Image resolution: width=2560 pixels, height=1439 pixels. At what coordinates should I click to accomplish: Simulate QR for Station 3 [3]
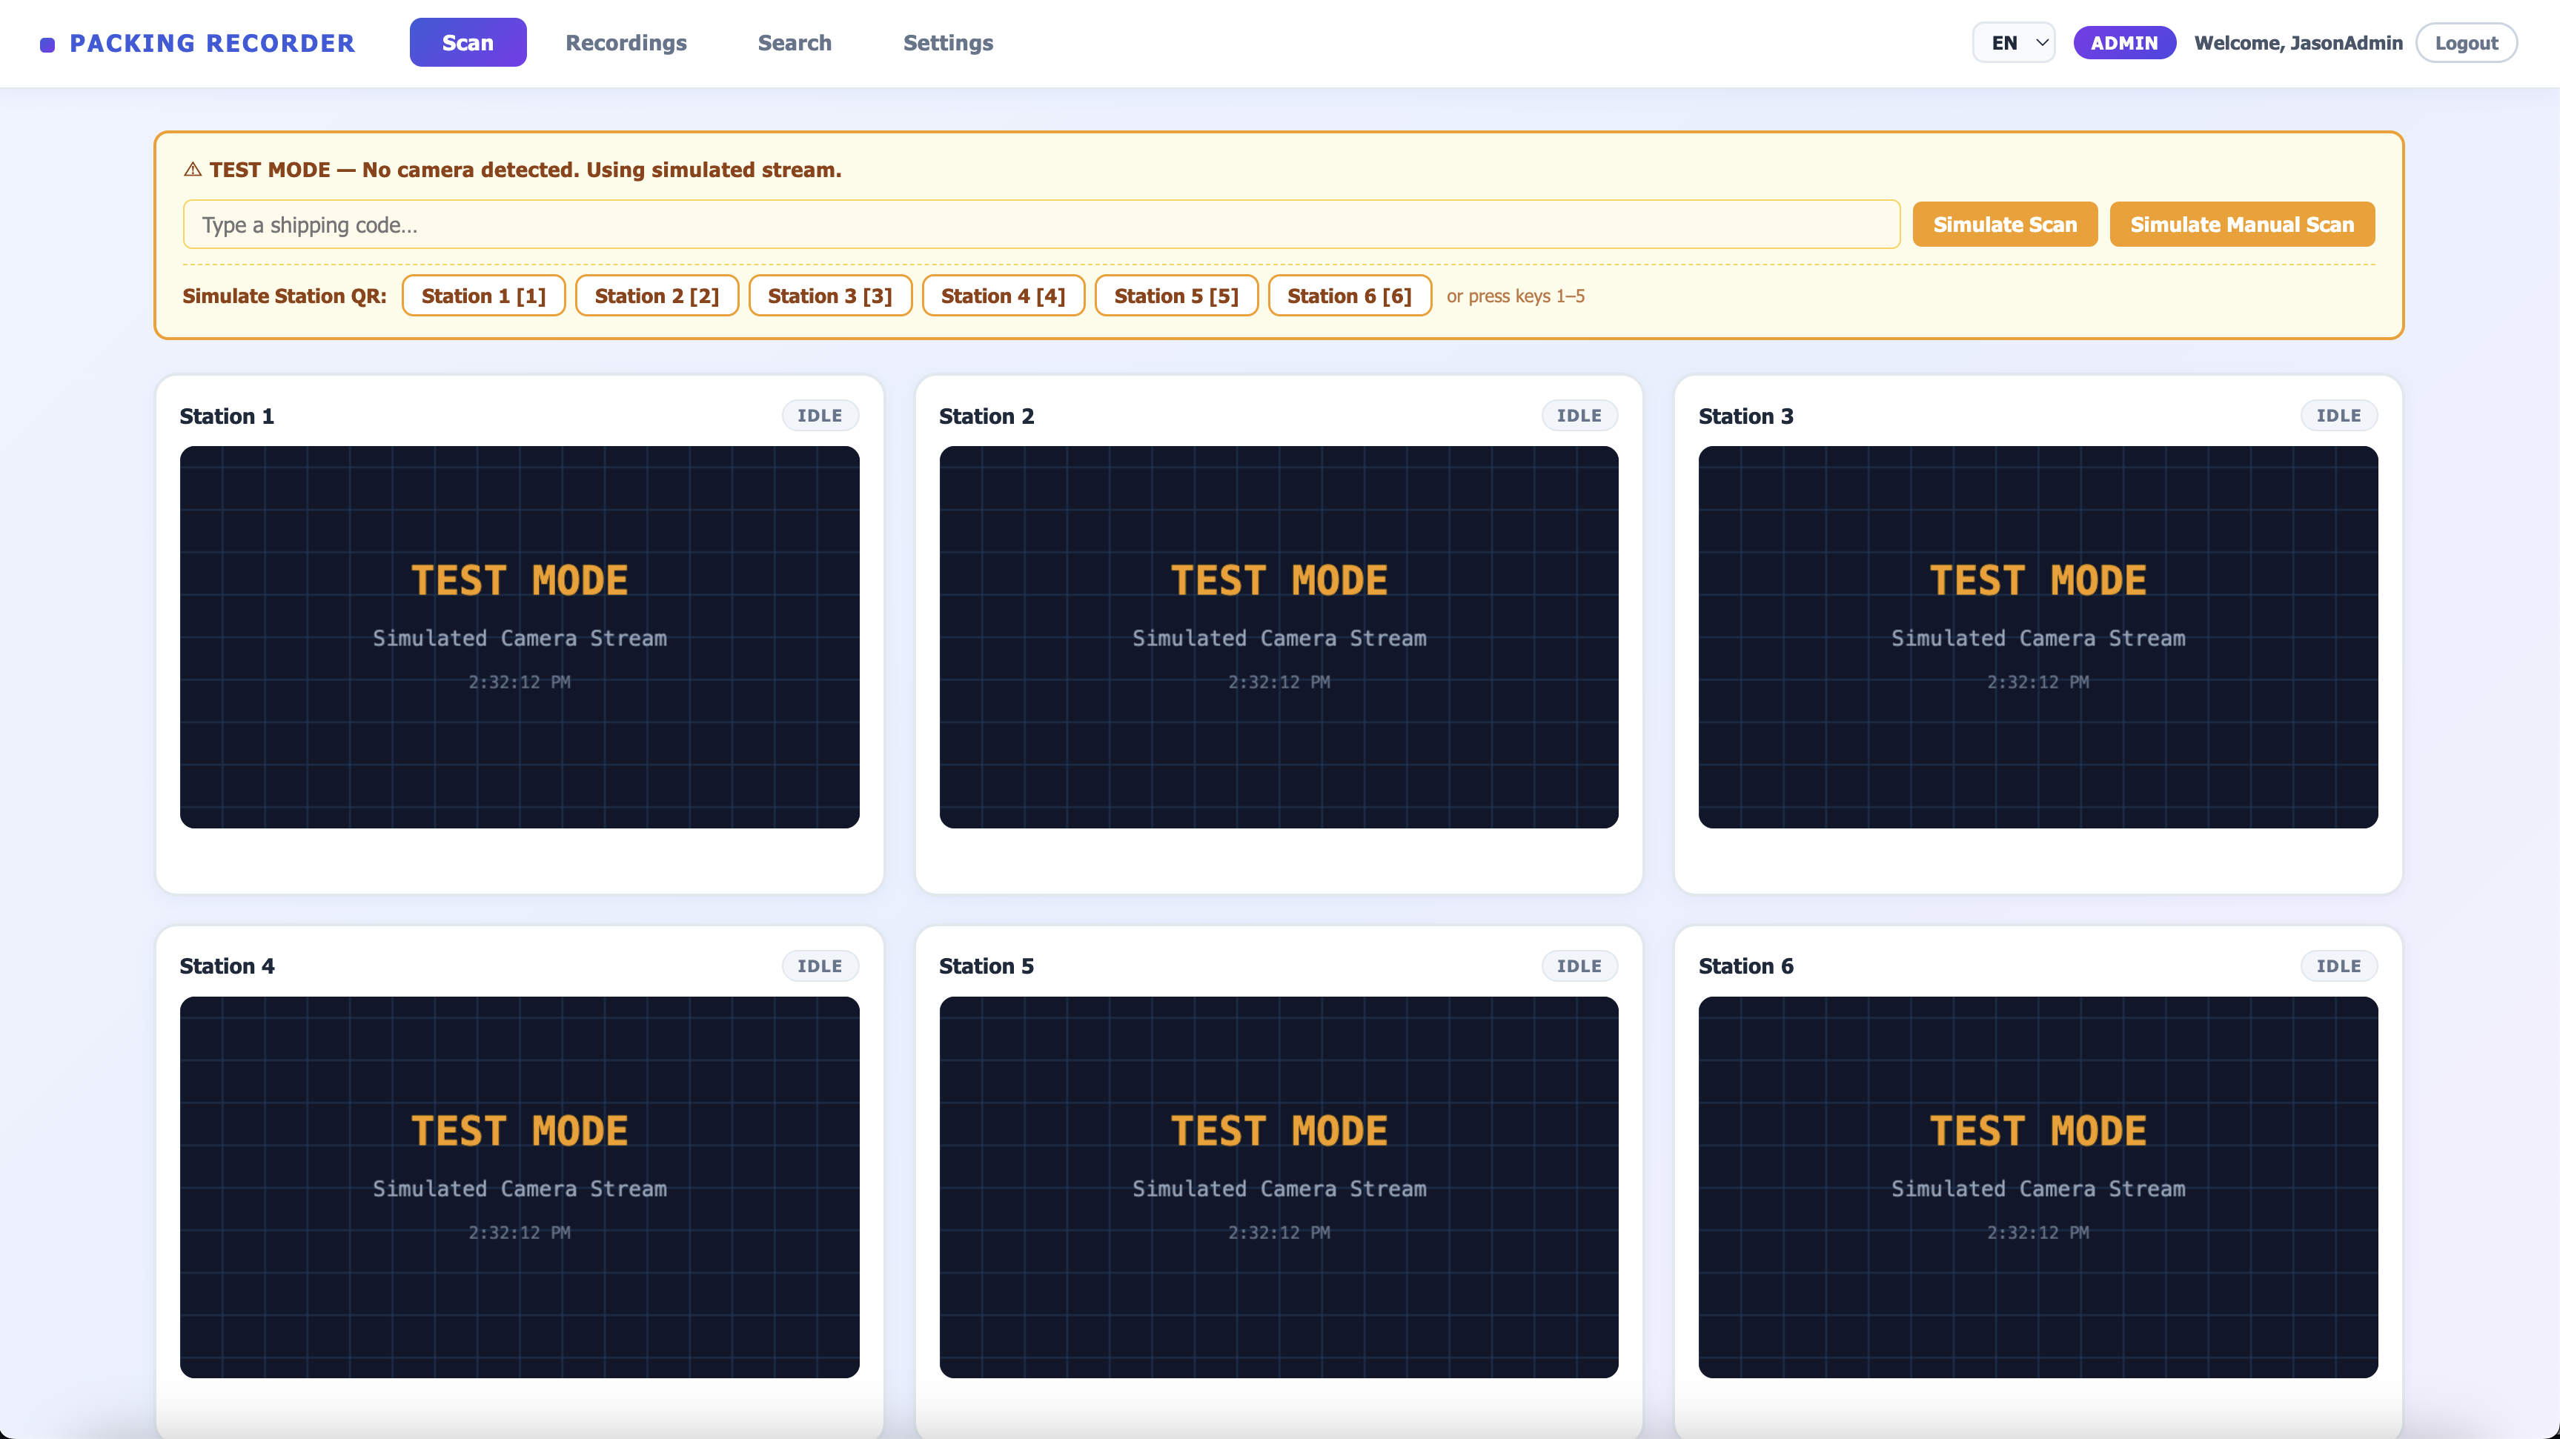830,296
